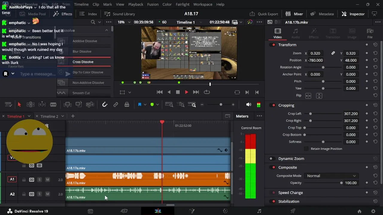Toggle Loop playback

[207, 92]
